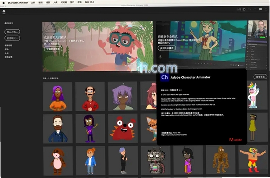This screenshot has width=270, height=178.
Task: Click the Adobe Character Animator dialog title
Action: tap(190, 78)
